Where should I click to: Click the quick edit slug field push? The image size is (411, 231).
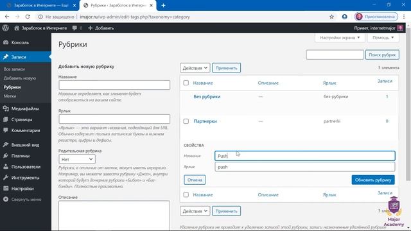pyautogui.click(x=305, y=167)
